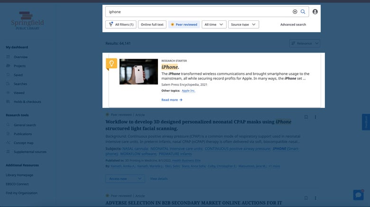This screenshot has width=370, height=207.
Task: Click View details for CPAP masks article
Action: click(x=159, y=179)
